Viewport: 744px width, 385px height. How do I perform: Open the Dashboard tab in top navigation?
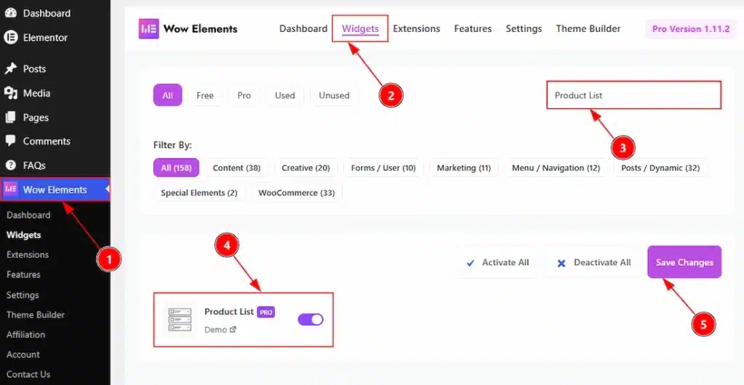[x=303, y=28]
